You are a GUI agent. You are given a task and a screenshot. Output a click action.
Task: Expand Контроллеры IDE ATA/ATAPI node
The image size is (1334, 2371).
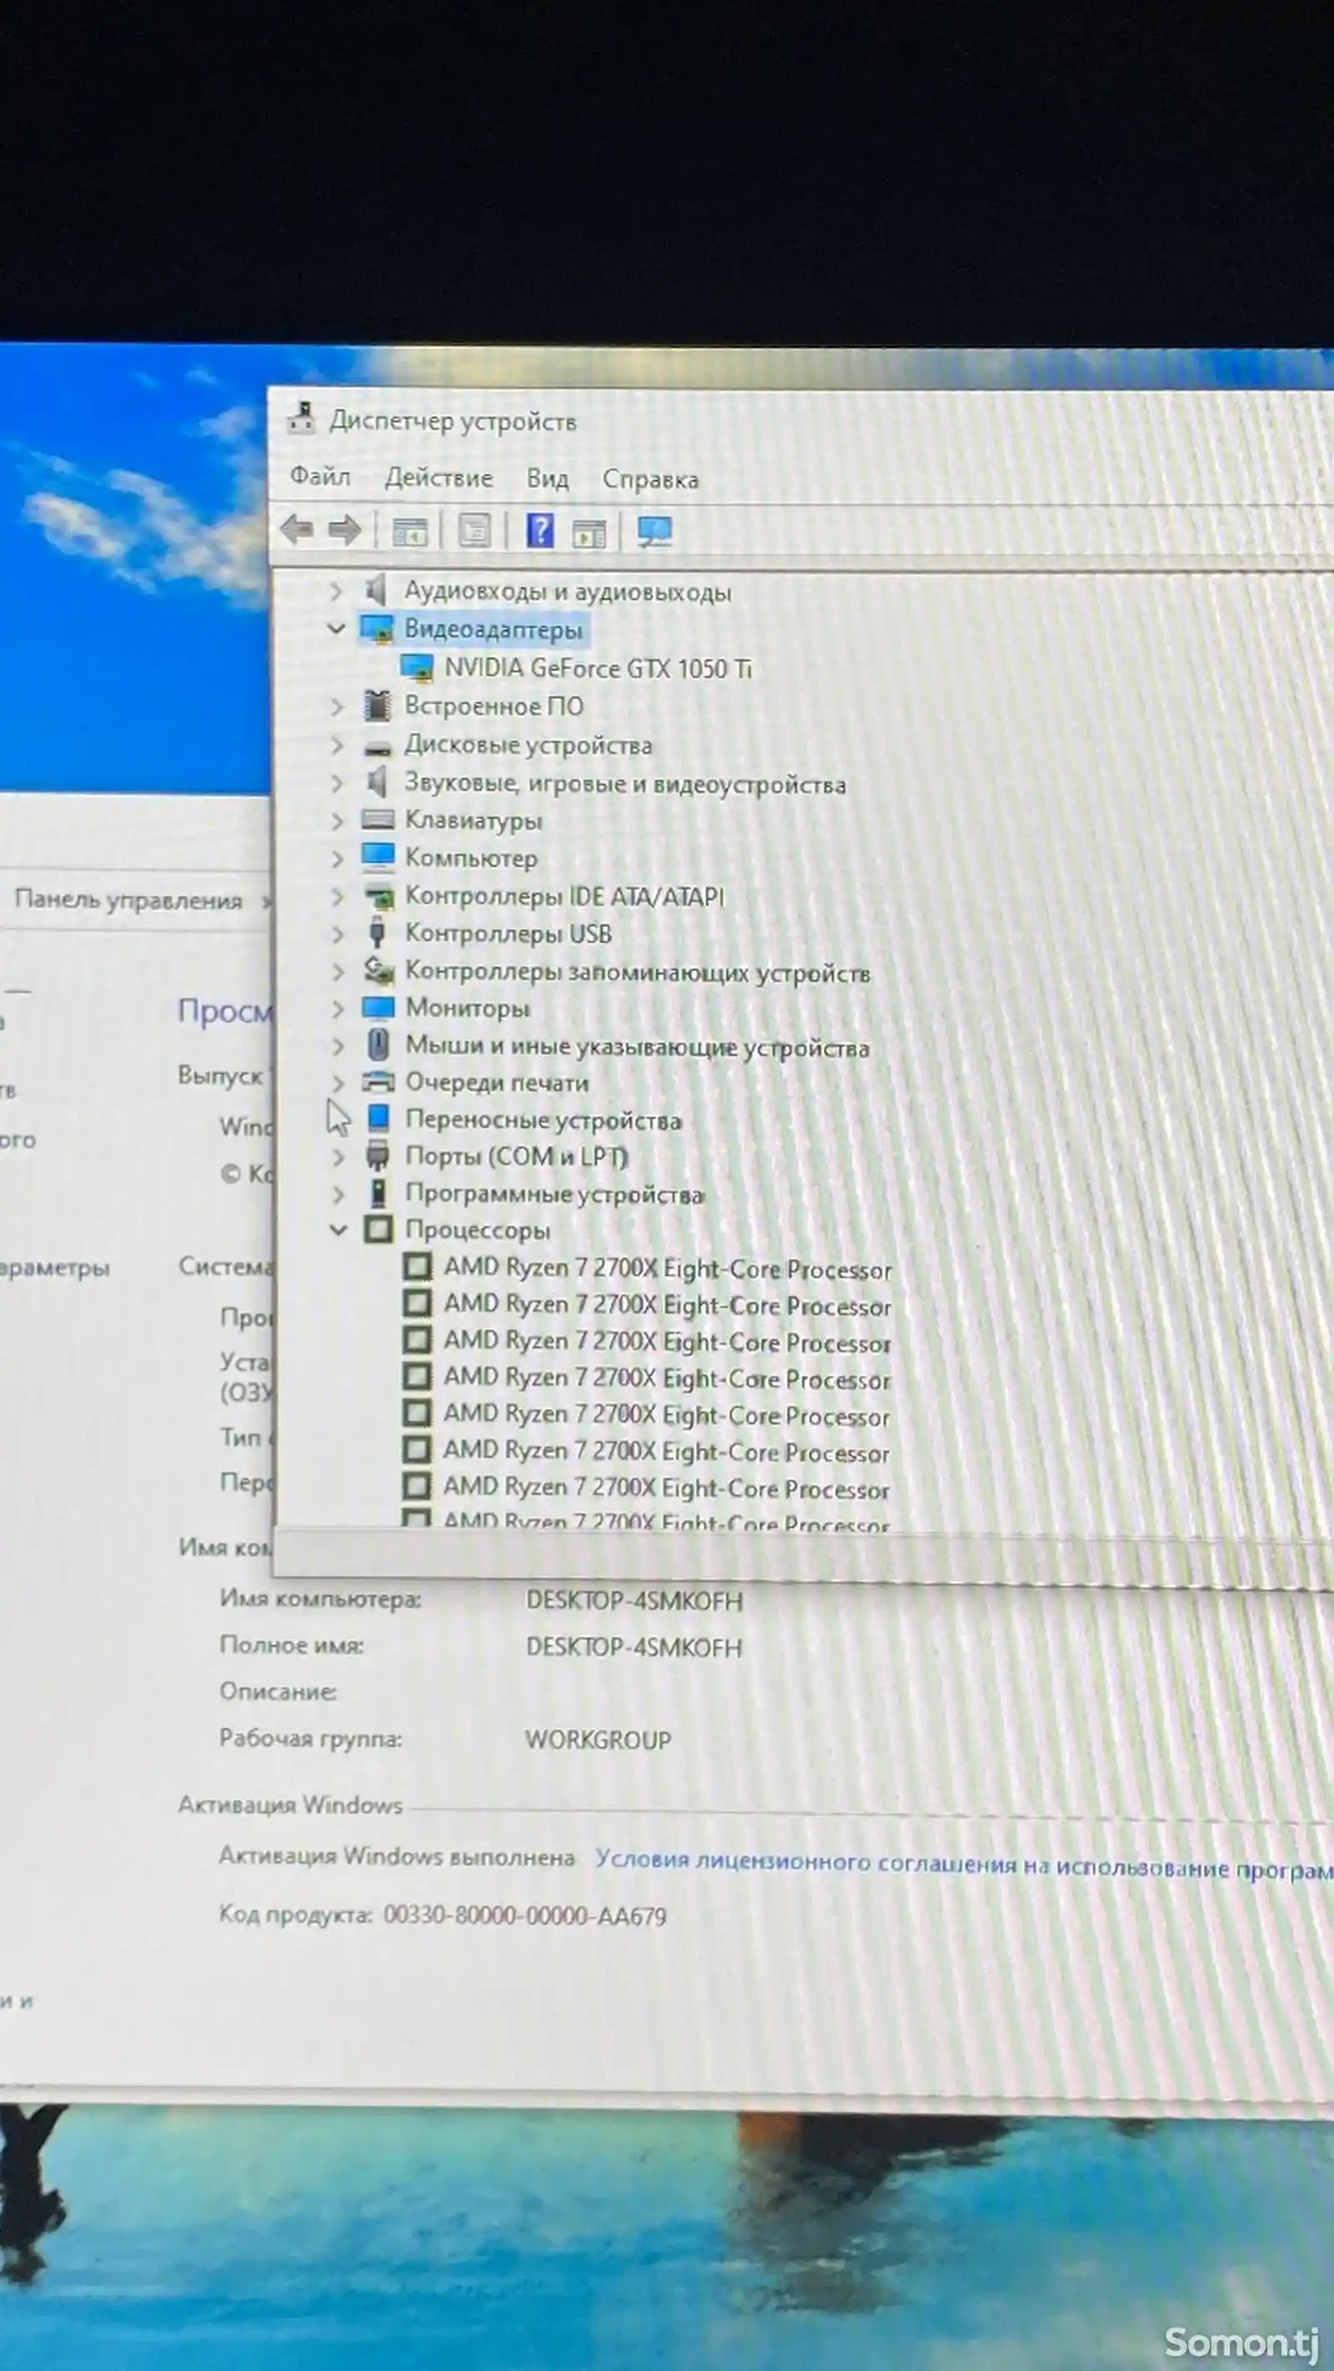(337, 895)
